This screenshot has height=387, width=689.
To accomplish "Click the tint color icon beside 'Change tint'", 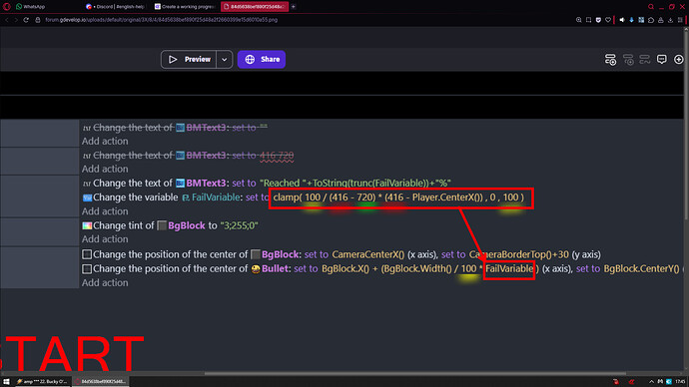I will tap(87, 225).
